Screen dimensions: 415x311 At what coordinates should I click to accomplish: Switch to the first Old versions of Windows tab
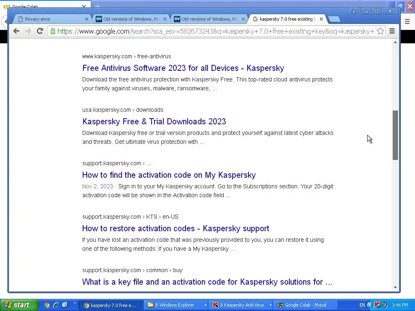(131, 19)
